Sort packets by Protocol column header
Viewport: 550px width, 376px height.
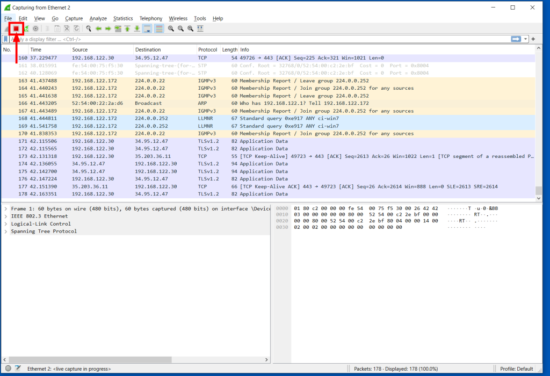(207, 49)
